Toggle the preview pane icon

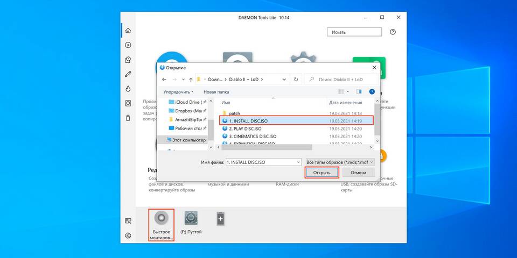click(359, 92)
